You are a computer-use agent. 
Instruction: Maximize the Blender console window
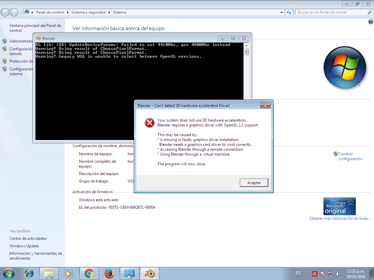[233, 38]
